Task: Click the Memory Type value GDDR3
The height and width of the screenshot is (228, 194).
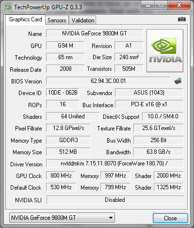Action: 68,140
